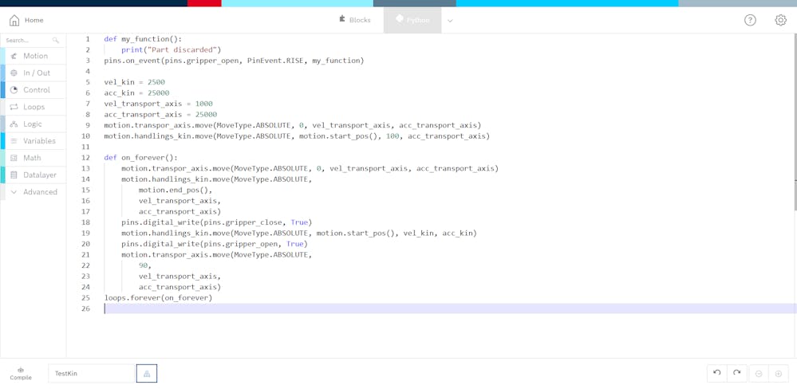Click the 'def on_forever():' line
797x389 pixels.
pos(140,157)
